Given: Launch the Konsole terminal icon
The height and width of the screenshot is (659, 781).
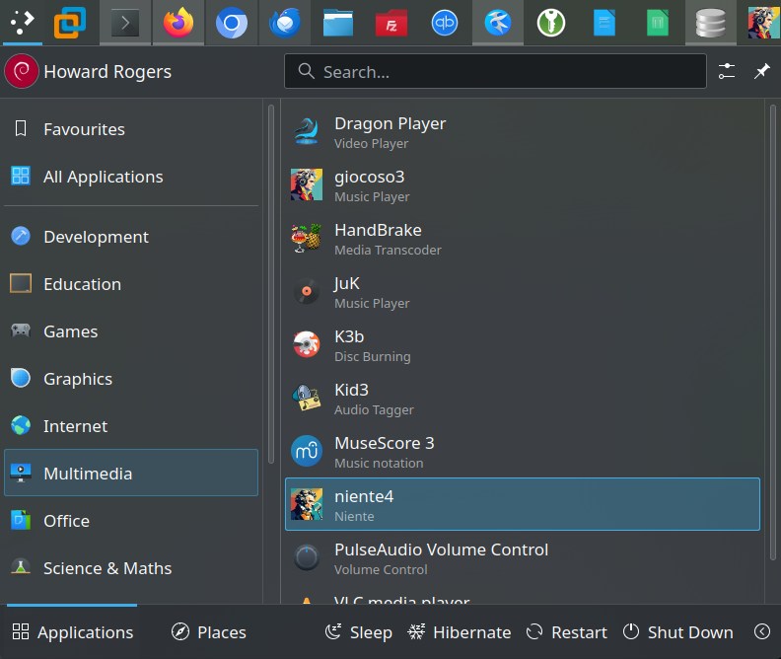Looking at the screenshot, I should pyautogui.click(x=125, y=23).
